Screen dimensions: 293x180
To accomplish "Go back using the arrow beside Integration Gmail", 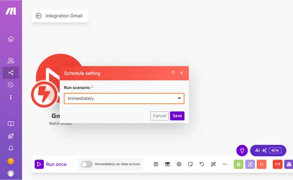I will [38, 16].
